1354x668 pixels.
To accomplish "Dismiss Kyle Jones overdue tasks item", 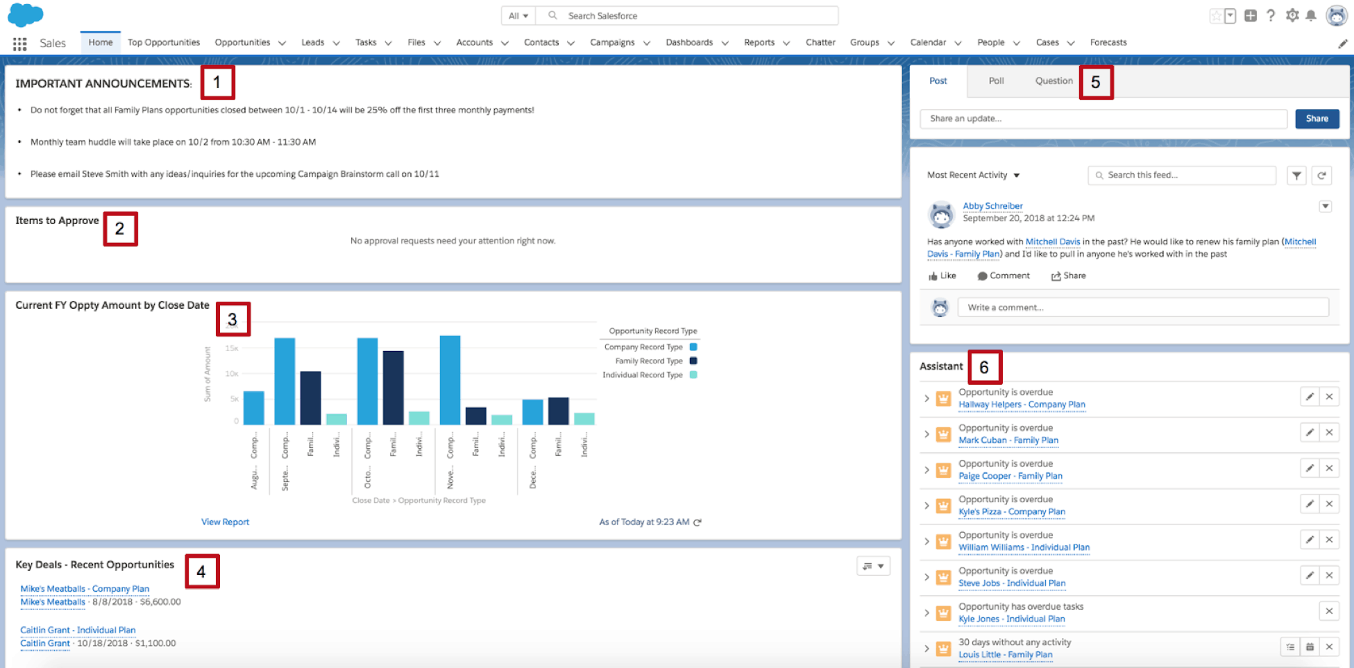I will pos(1329,611).
